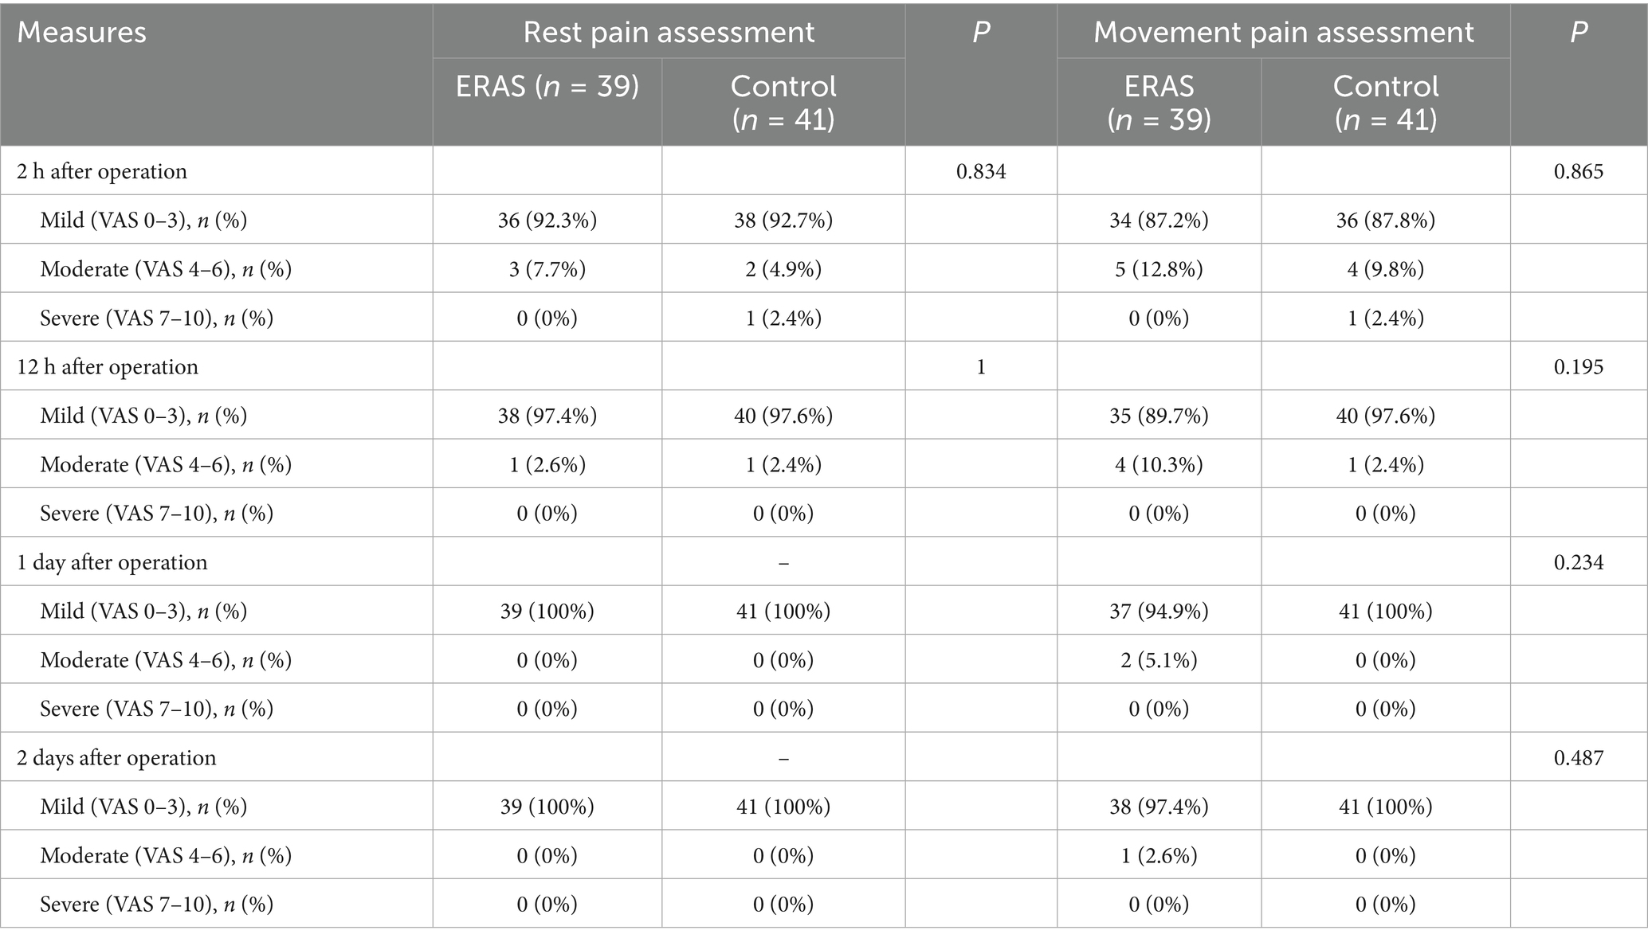Select the Rest pain assessment header
This screenshot has width=1648, height=942.
pyautogui.click(x=669, y=33)
